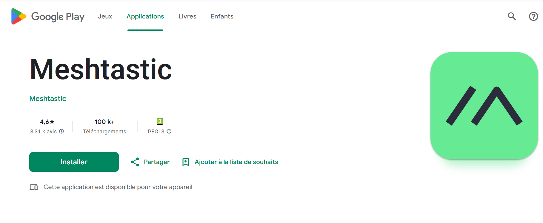The width and height of the screenshot is (543, 223).
Task: Open the Meshtastic developer link
Action: [x=48, y=99]
